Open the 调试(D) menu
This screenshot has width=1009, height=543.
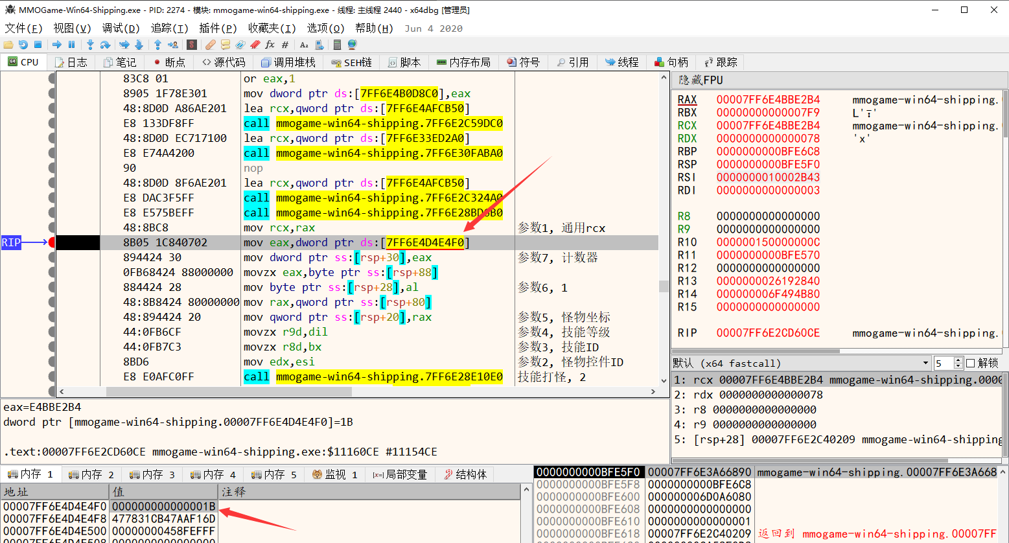point(121,28)
